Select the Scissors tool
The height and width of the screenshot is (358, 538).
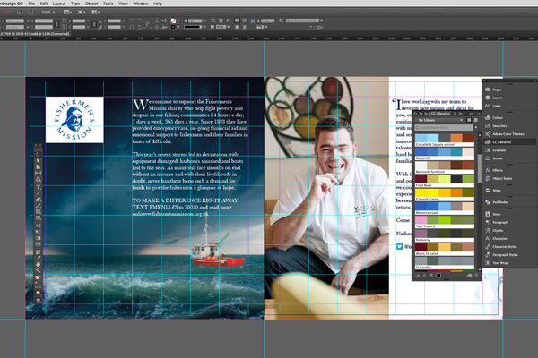(38, 225)
